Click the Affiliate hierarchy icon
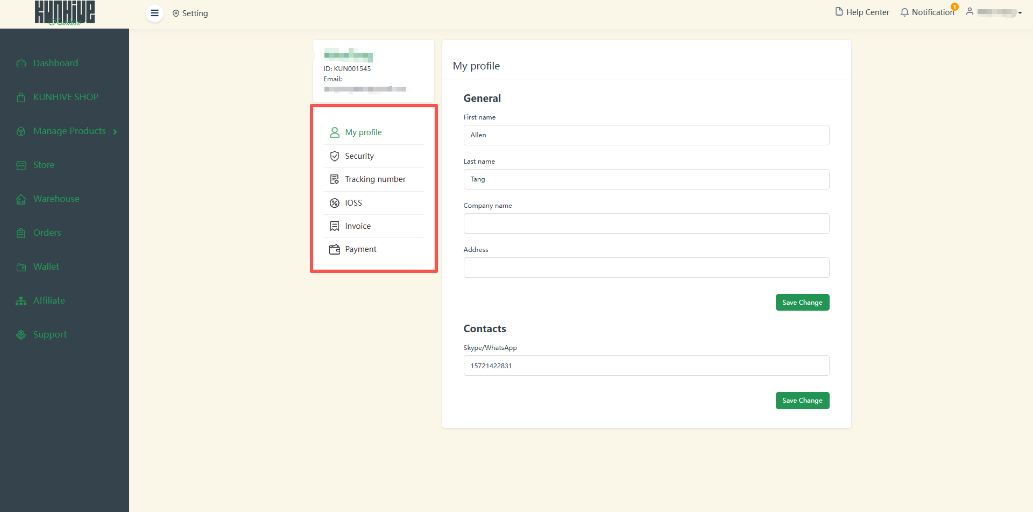1033x512 pixels. pos(21,301)
